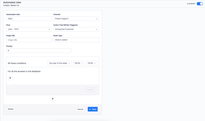Select the Priority input field
The image size is (205, 121).
[39, 51]
